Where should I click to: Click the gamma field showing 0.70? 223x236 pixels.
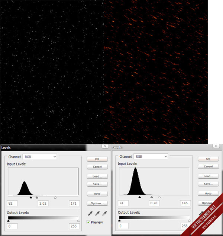(x=154, y=203)
